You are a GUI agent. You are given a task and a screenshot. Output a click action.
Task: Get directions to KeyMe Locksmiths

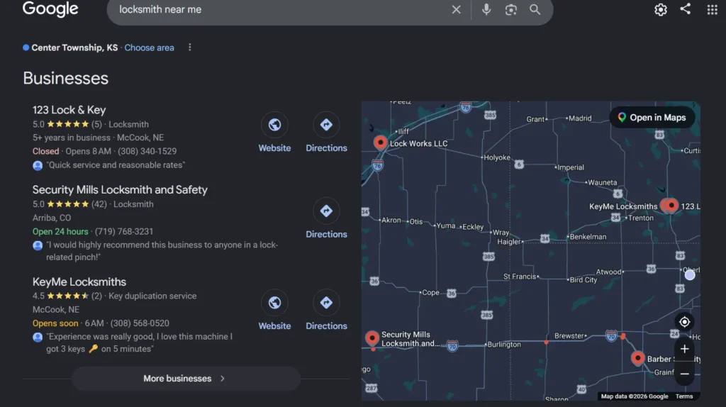click(326, 302)
